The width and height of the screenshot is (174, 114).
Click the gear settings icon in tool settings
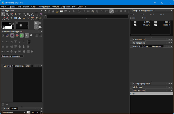[31, 35]
